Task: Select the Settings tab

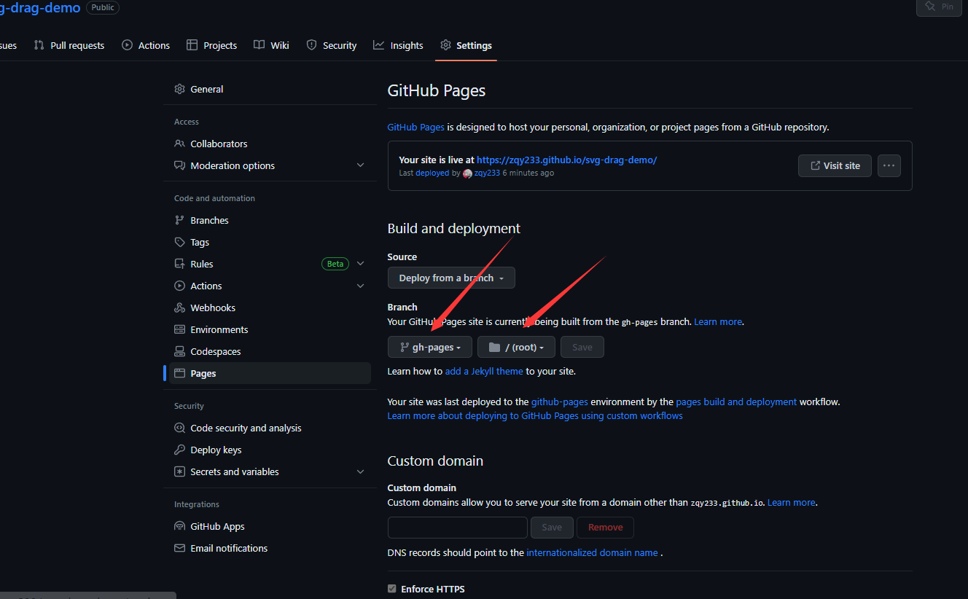Action: [x=467, y=45]
